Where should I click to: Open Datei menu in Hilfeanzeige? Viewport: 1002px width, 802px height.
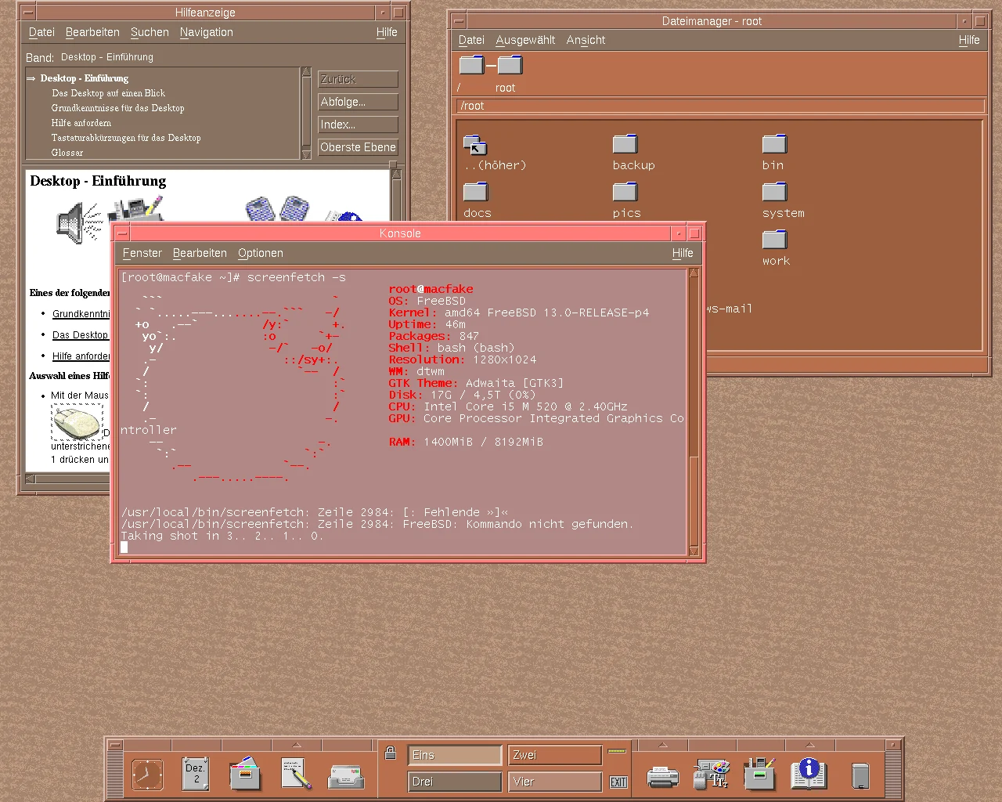pos(41,32)
